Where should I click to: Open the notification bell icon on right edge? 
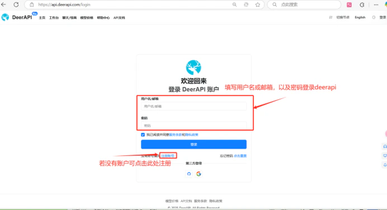pyautogui.click(x=385, y=165)
